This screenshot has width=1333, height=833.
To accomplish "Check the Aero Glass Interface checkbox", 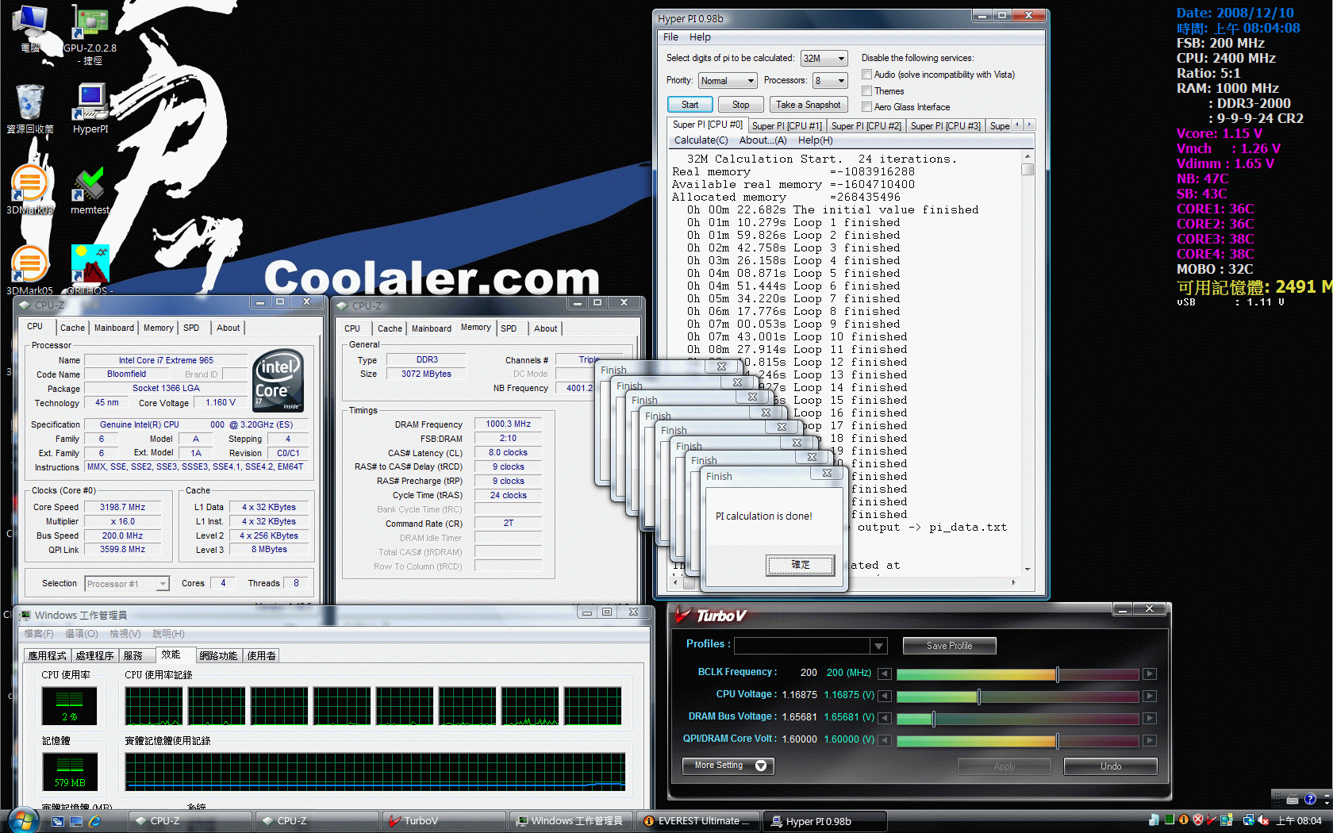I will click(866, 107).
